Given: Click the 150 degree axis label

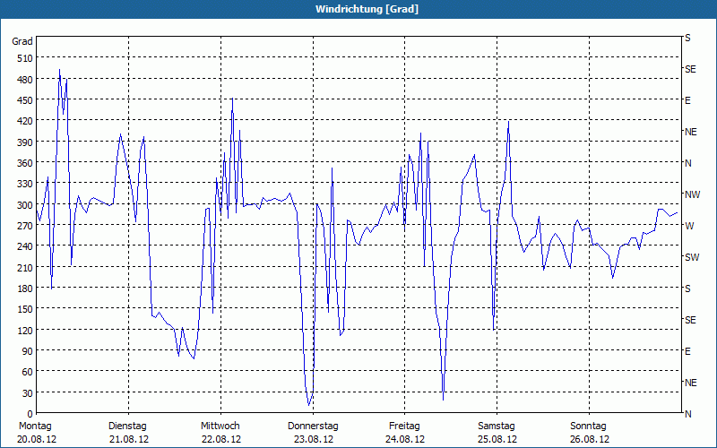Looking at the screenshot, I should tap(25, 309).
